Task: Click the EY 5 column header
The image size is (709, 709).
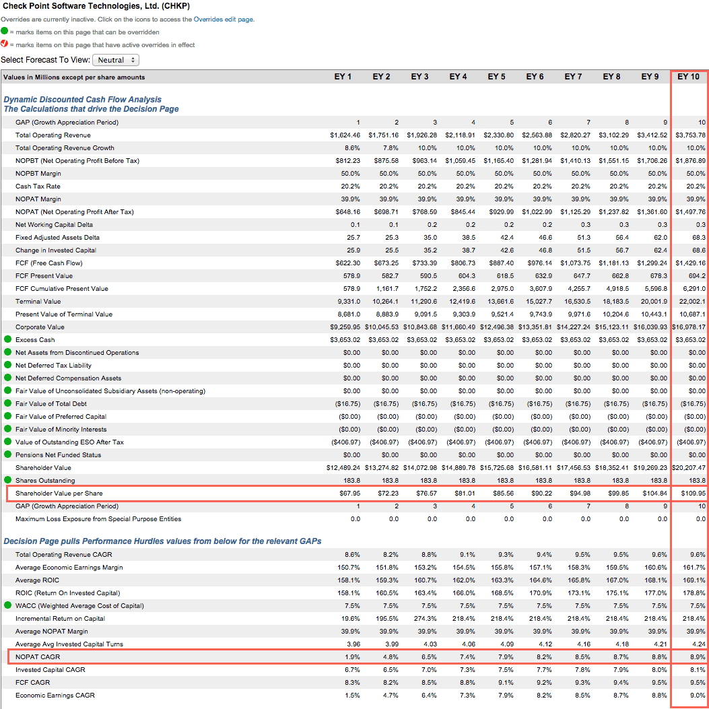Action: [496, 77]
